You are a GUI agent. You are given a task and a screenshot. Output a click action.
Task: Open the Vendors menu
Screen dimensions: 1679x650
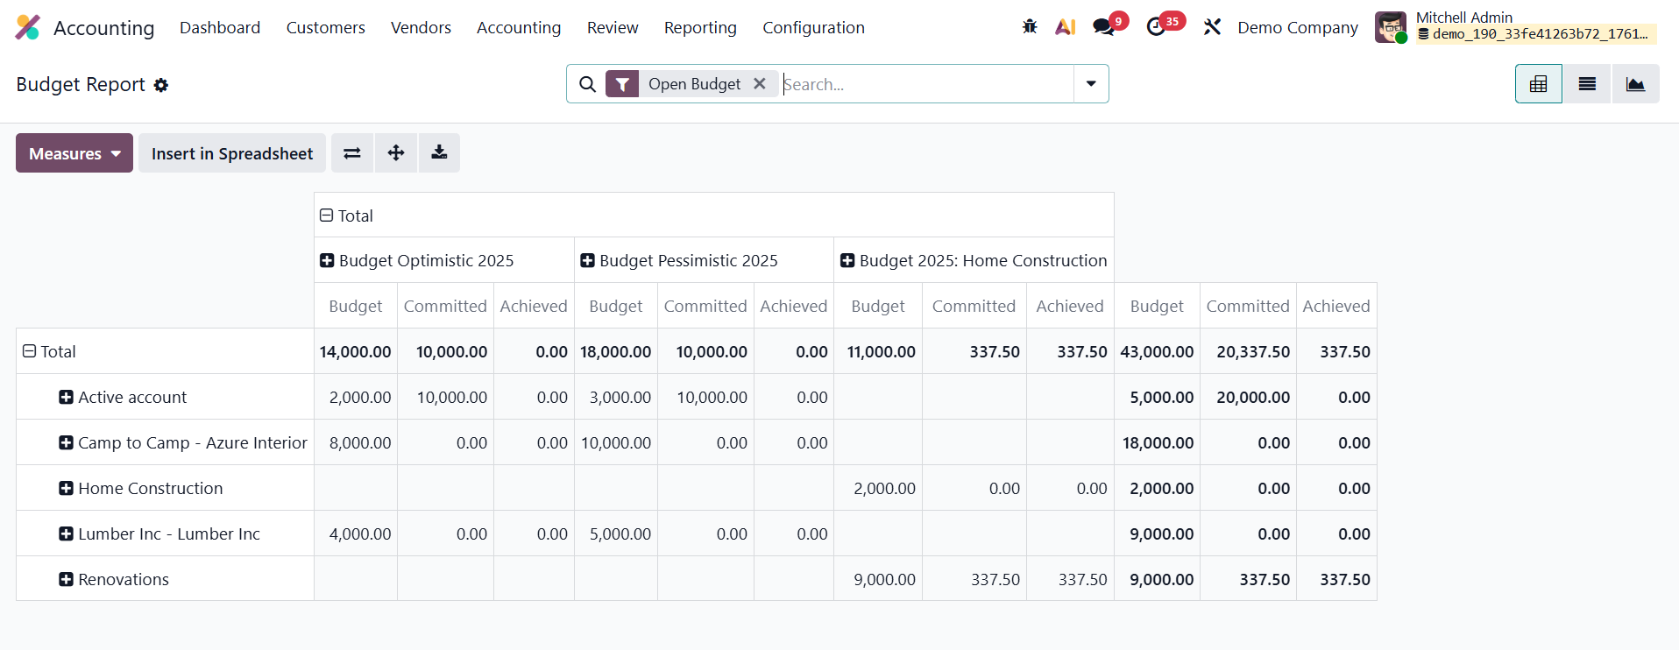[421, 28]
